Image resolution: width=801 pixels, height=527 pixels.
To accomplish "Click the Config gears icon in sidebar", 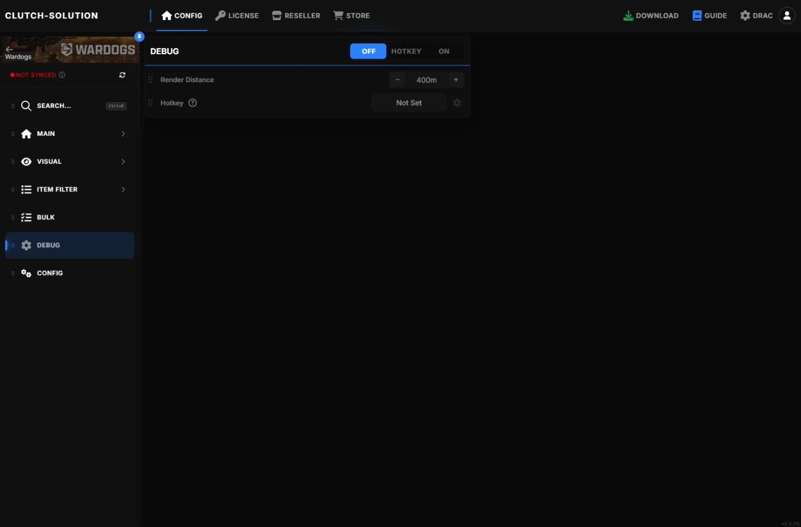I will [x=26, y=273].
